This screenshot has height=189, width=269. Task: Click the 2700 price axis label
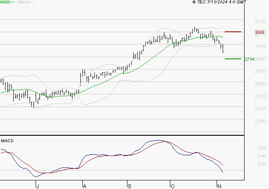(260, 71)
